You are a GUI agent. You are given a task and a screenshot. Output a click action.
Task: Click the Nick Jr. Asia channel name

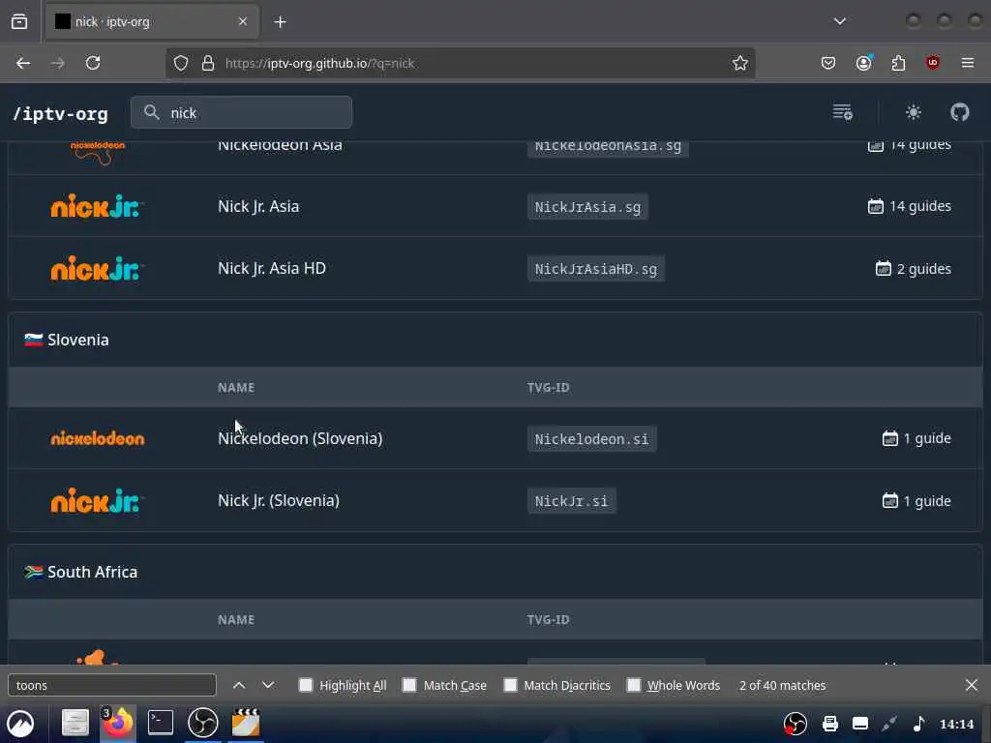point(258,206)
